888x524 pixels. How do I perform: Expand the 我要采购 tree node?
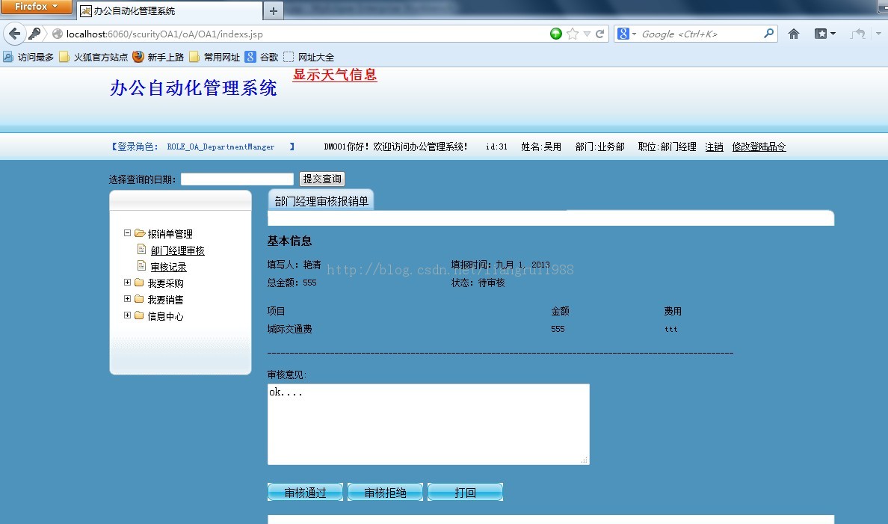coord(127,283)
